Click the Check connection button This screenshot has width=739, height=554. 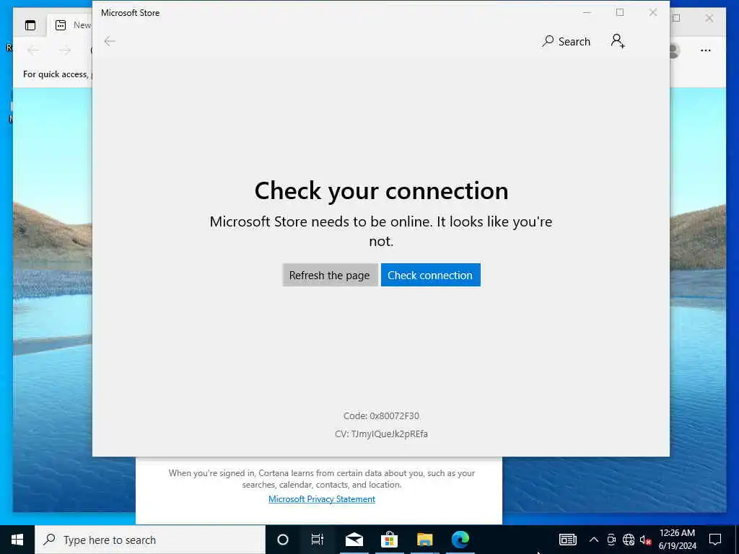(x=430, y=275)
